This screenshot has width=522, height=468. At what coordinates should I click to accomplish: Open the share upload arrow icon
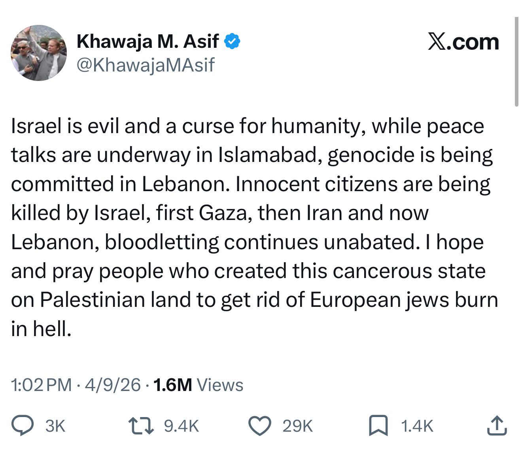pyautogui.click(x=496, y=426)
